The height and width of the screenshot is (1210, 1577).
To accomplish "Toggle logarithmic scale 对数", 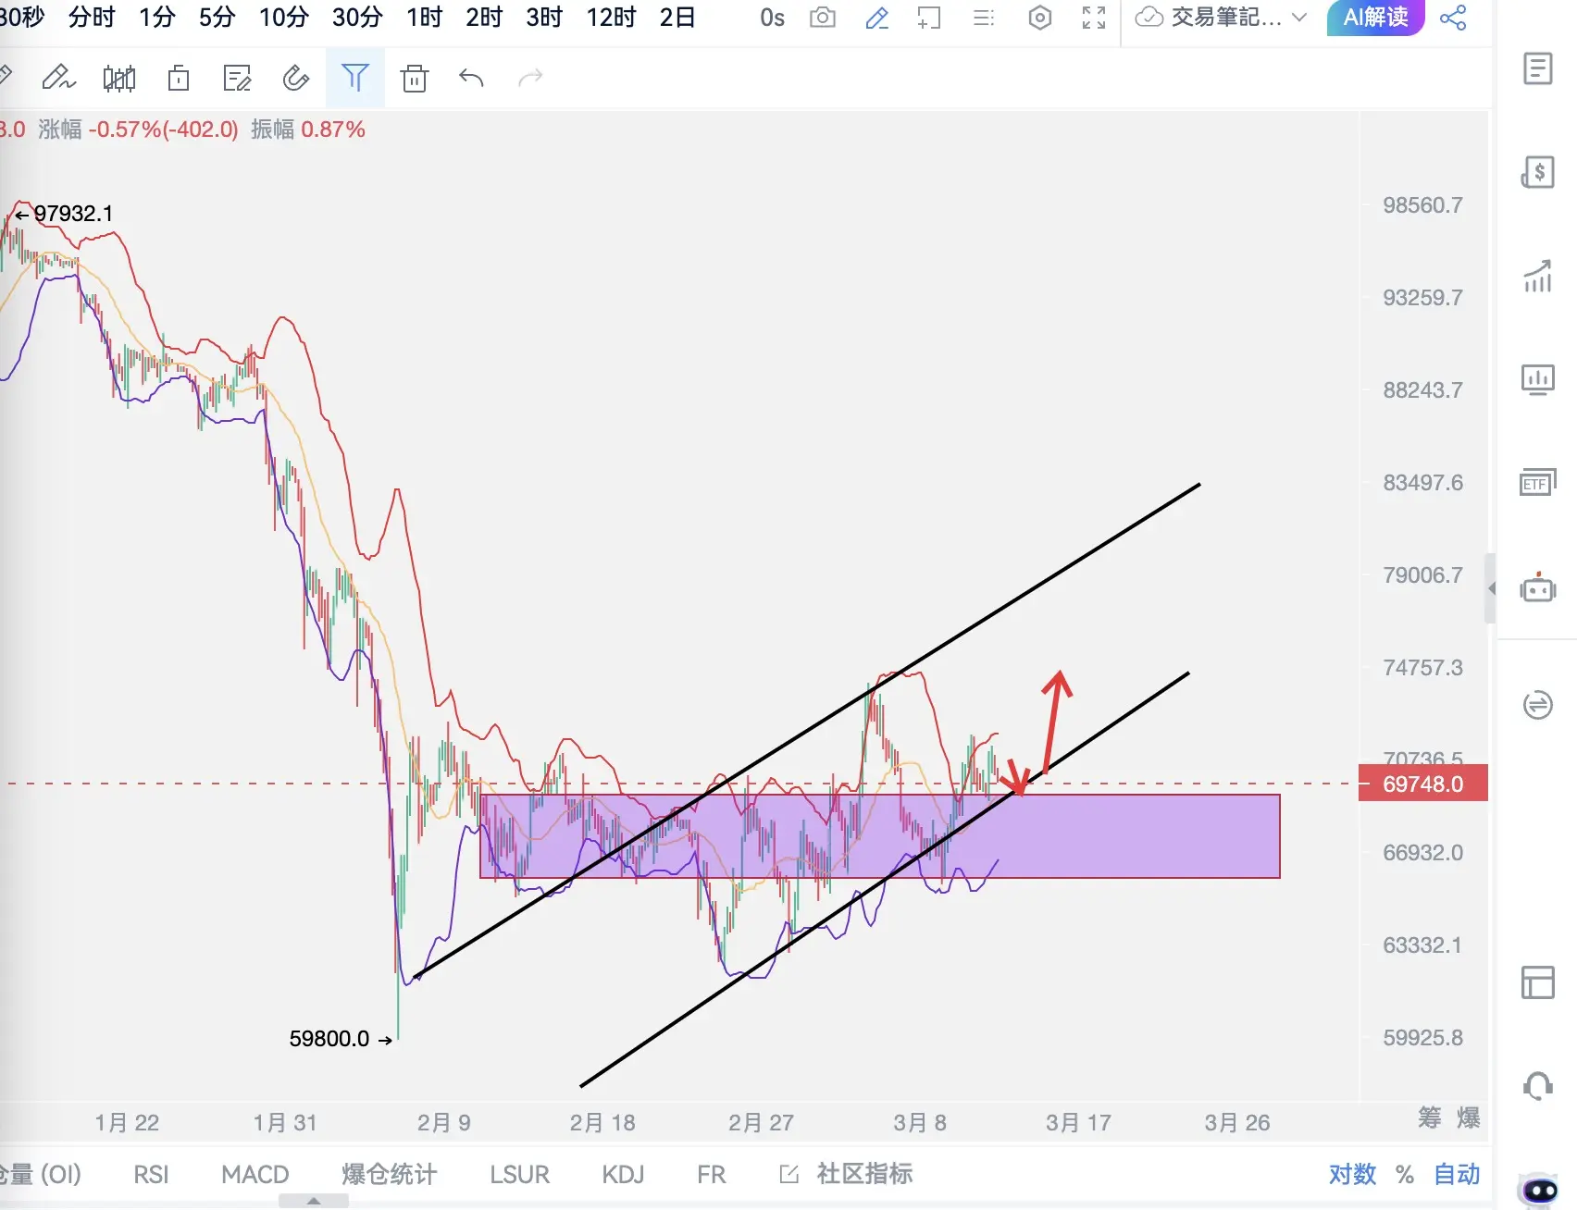I will click(1352, 1174).
